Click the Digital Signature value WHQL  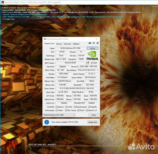tap(91, 92)
